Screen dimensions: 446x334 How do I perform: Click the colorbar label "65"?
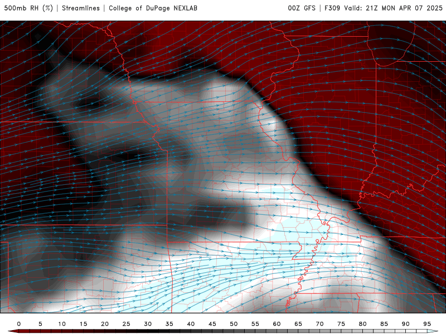tap(298, 324)
